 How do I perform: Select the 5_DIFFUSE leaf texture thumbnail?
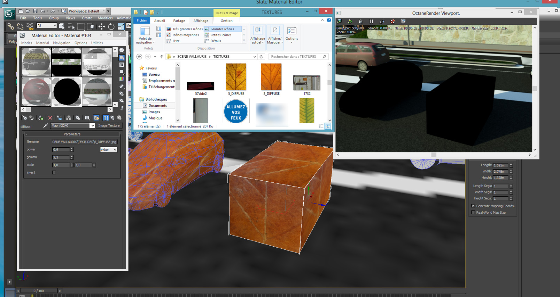click(236, 79)
